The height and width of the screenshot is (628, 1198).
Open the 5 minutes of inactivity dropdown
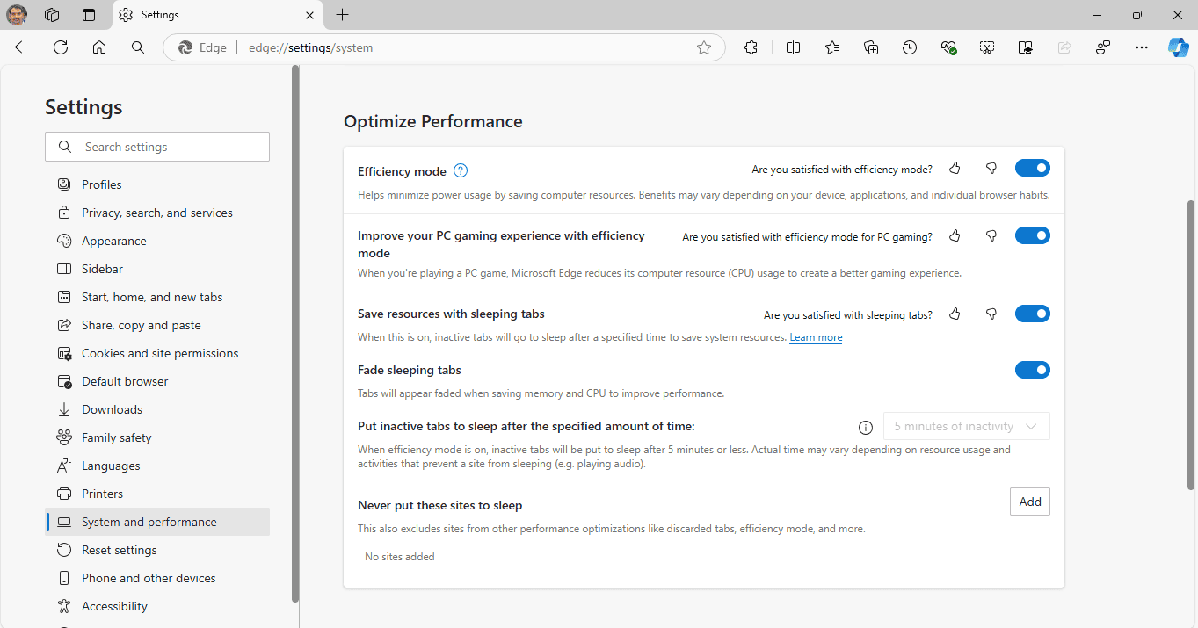pos(966,426)
